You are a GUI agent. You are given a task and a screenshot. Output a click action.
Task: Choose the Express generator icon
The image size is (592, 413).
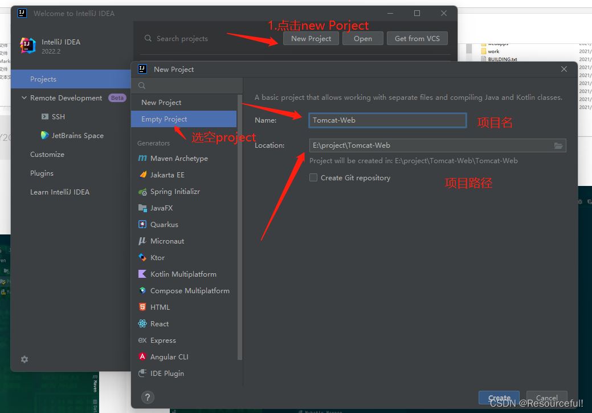click(x=142, y=340)
